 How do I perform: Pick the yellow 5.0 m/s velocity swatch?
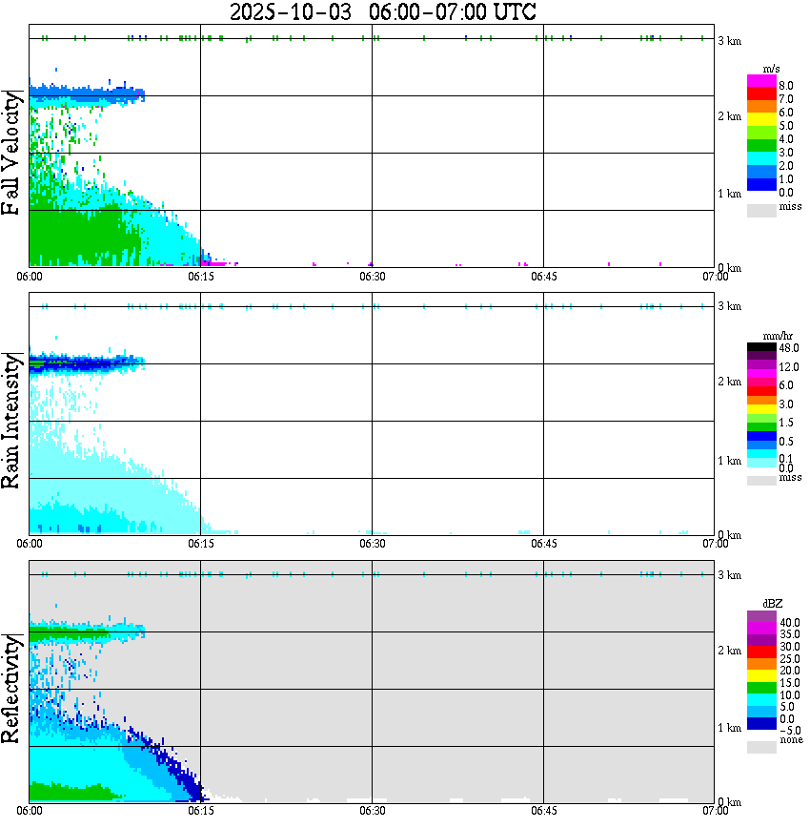761,119
